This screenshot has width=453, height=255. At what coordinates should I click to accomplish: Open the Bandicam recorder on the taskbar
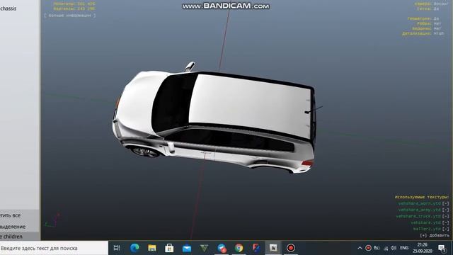pos(291,248)
